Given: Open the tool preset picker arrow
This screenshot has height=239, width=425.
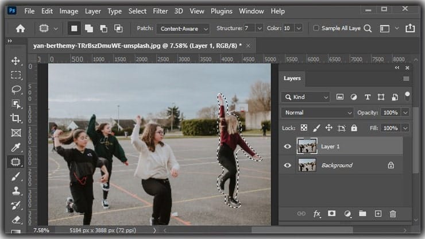Looking at the screenshot, I should (x=56, y=29).
